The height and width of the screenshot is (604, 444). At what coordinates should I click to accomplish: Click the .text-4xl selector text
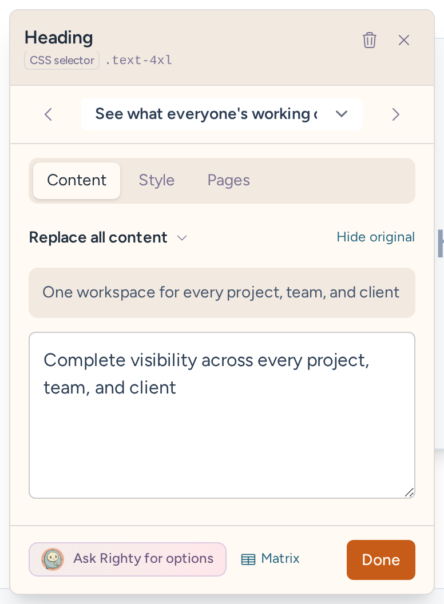click(138, 60)
